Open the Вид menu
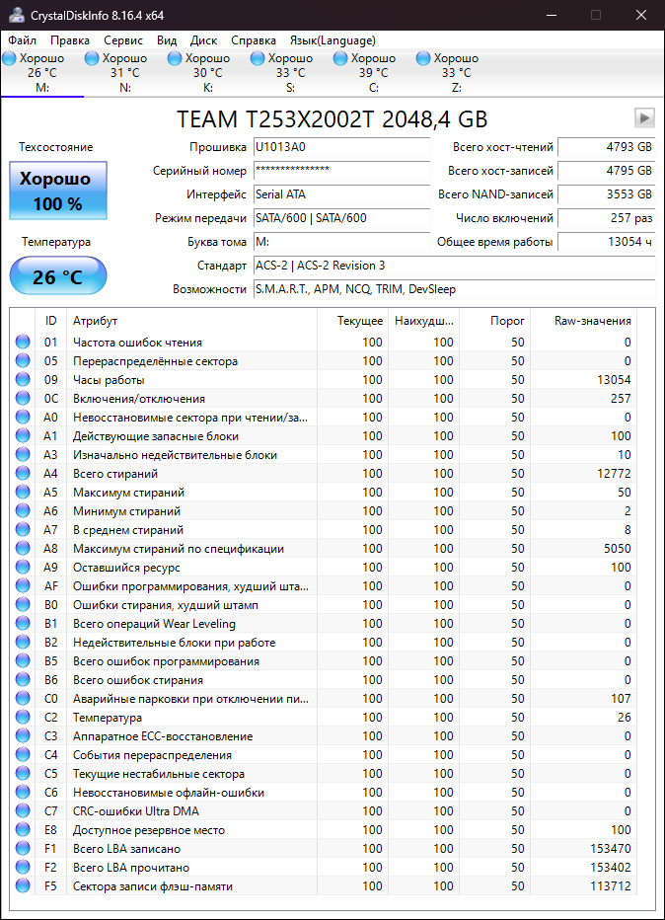Screen dimensions: 665x920 (167, 40)
